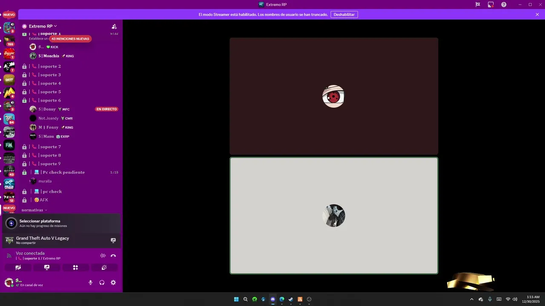This screenshot has height=306, width=545.
Task: Stream Grand Theft Auto V Legacy
Action: pyautogui.click(x=113, y=240)
